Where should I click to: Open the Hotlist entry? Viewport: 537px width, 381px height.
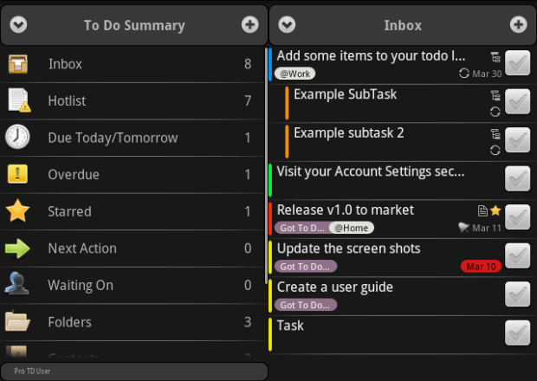[133, 101]
